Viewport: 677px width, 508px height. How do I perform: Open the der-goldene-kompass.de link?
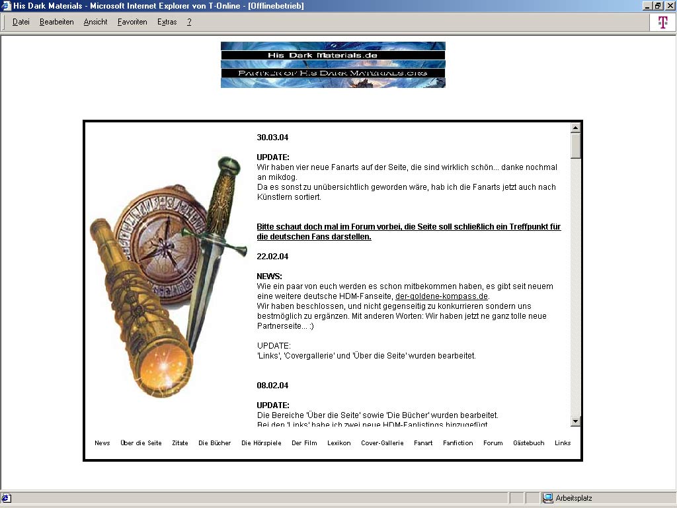click(x=441, y=296)
